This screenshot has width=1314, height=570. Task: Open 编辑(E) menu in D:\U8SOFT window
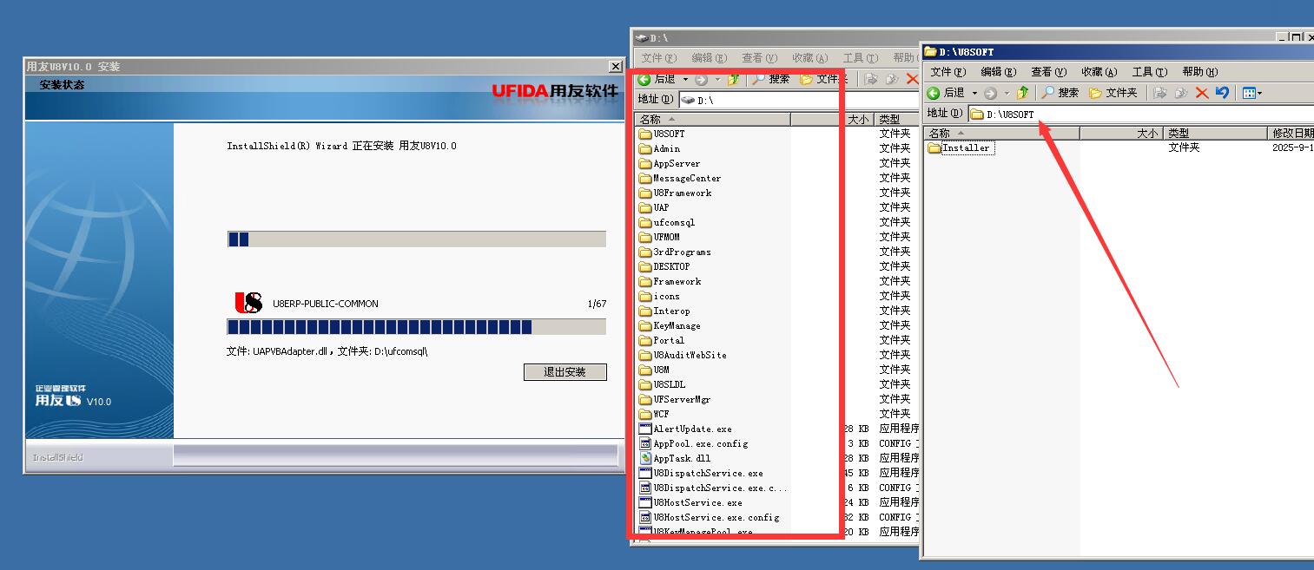(x=998, y=72)
